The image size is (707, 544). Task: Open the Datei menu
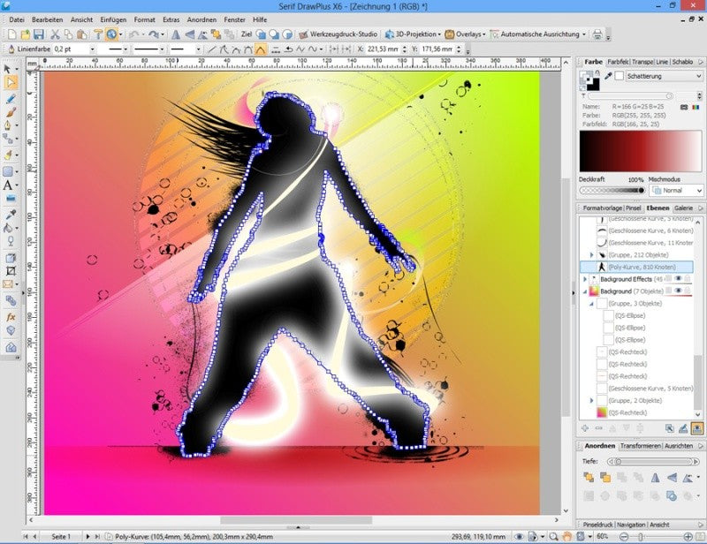17,19
